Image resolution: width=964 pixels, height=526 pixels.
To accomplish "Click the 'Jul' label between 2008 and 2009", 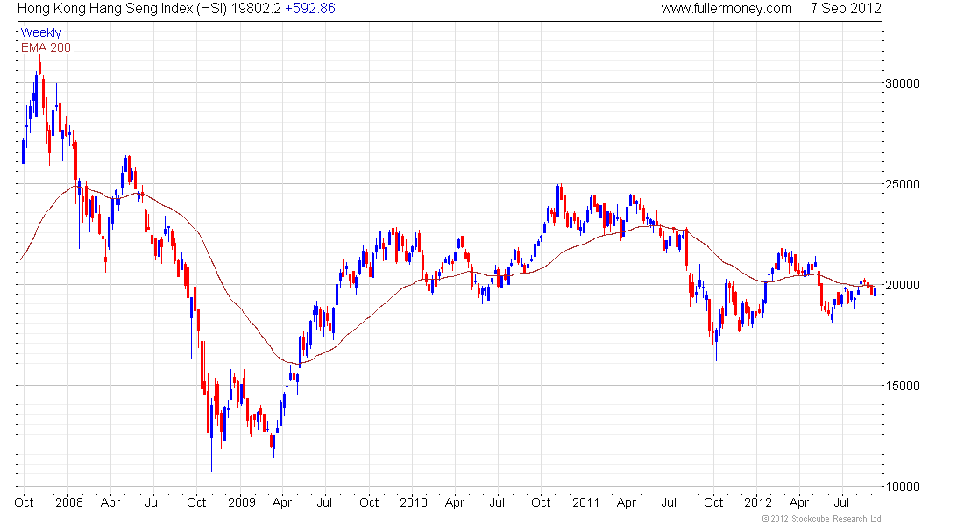I will tap(152, 502).
